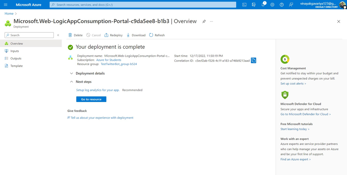Viewport: 347px width, 175px height.
Task: Open the notifications bell
Action: pyautogui.click(x=263, y=4)
